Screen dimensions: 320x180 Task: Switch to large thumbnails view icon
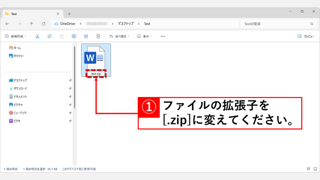315,169
